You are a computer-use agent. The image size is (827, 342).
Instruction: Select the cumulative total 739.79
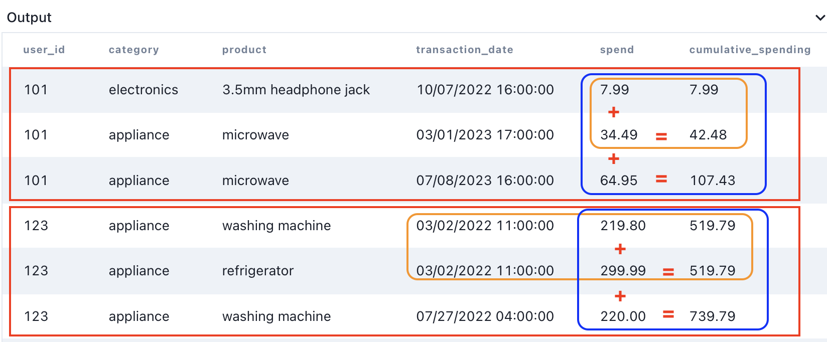click(713, 316)
